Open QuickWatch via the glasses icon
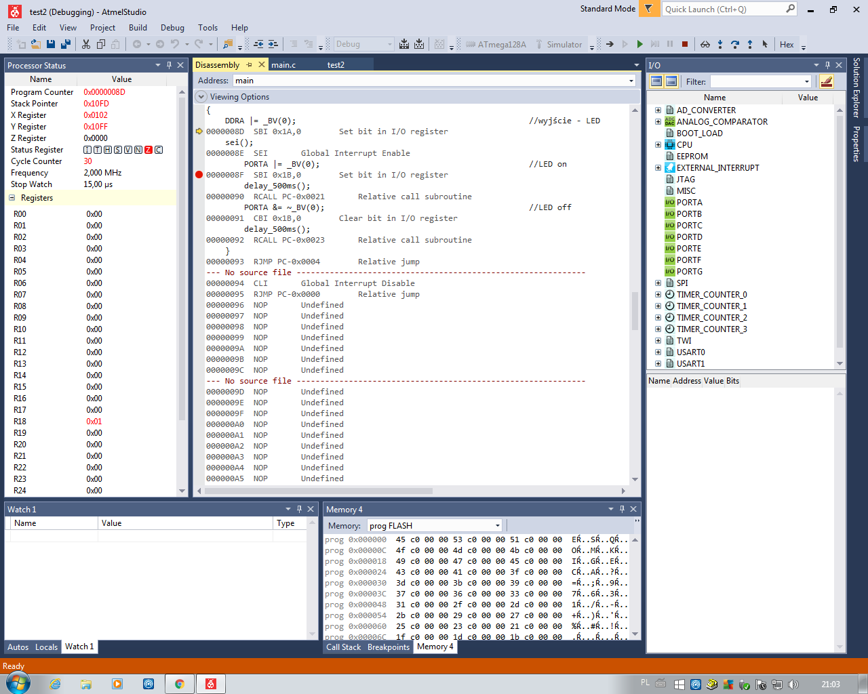Screen dimensions: 868x694 (x=705, y=44)
